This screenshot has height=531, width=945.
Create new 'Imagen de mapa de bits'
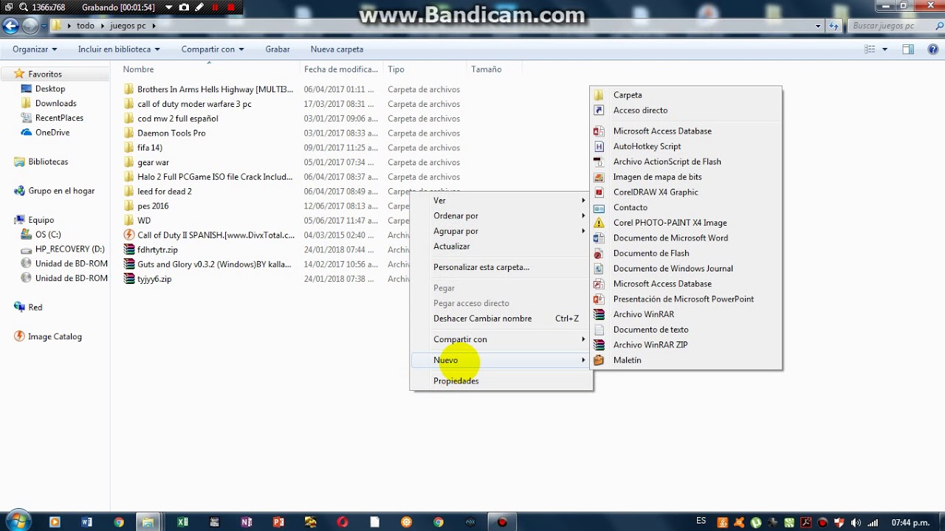(x=686, y=177)
